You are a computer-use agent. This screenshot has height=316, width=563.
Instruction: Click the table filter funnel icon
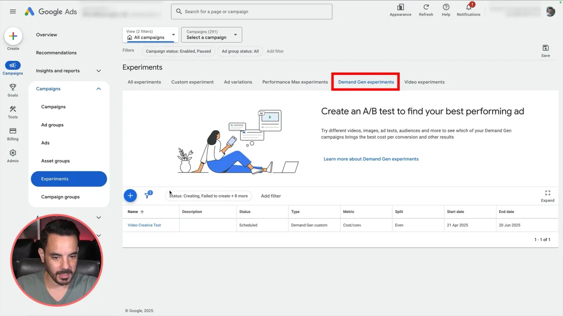coord(148,195)
